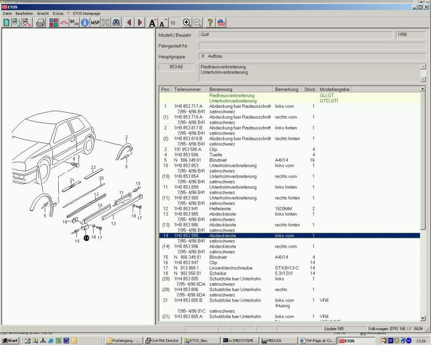Open the Extras menu
The image size is (431, 345).
(58, 13)
